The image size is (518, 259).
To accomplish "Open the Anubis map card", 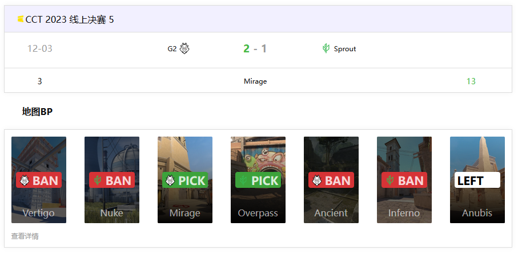I will [477, 180].
